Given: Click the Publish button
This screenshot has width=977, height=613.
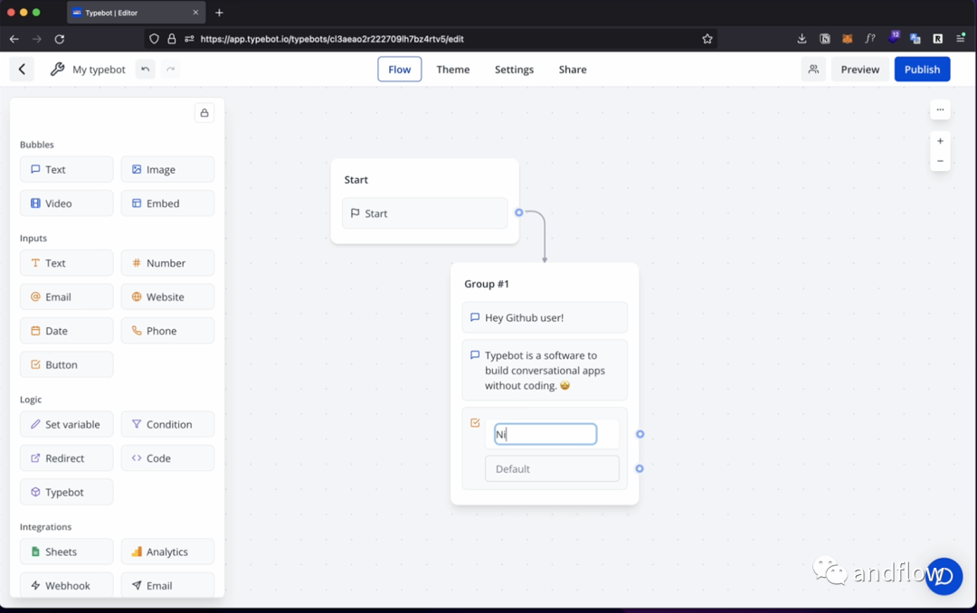Looking at the screenshot, I should click(922, 69).
